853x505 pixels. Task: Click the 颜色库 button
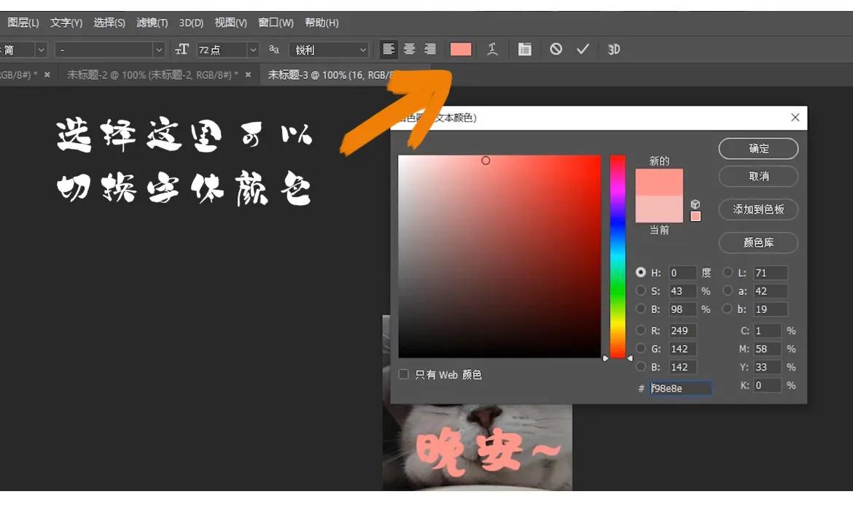[758, 242]
